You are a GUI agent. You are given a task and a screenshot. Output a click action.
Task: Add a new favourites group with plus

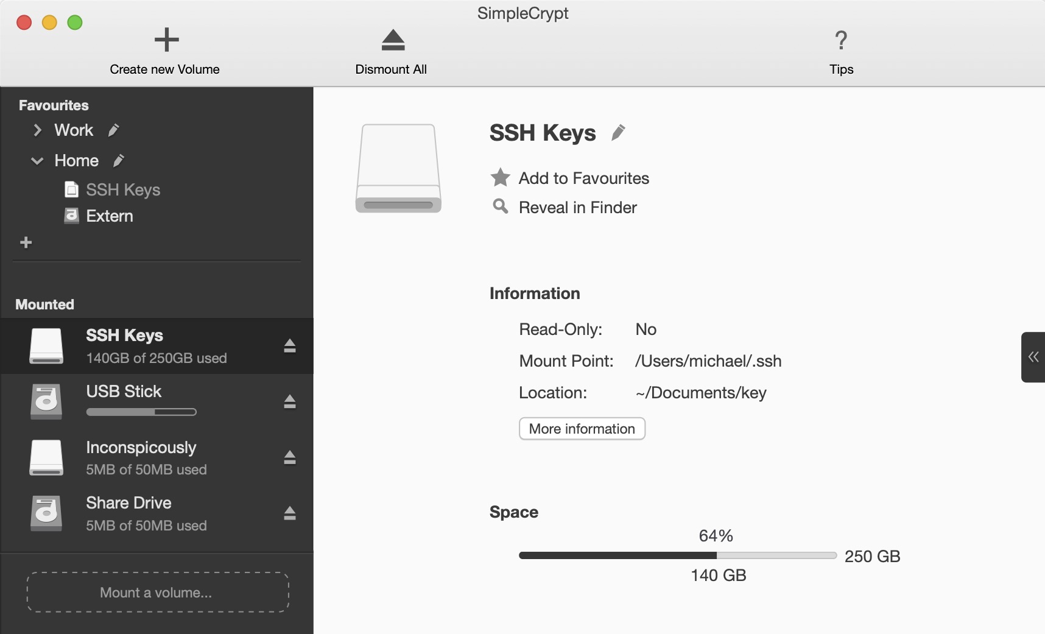click(26, 242)
